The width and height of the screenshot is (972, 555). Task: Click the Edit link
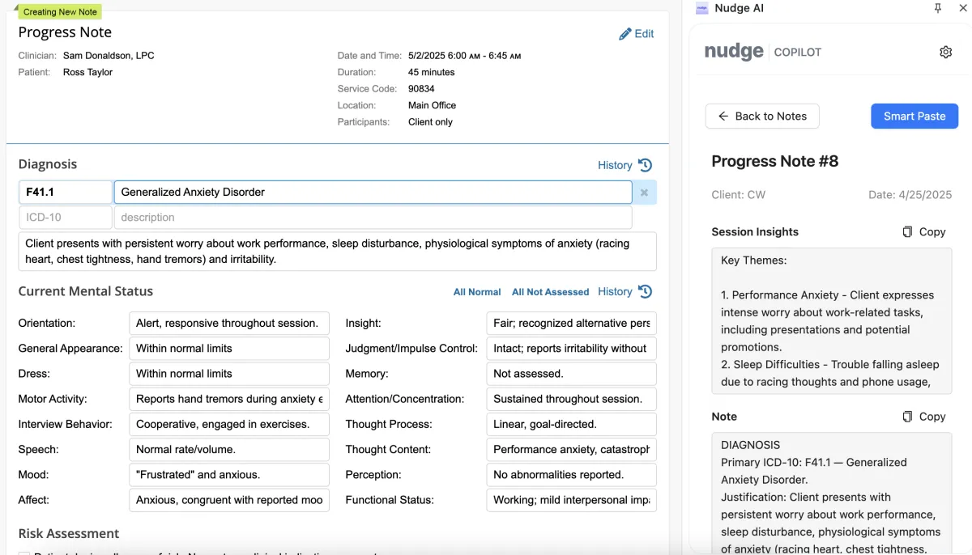(x=644, y=34)
